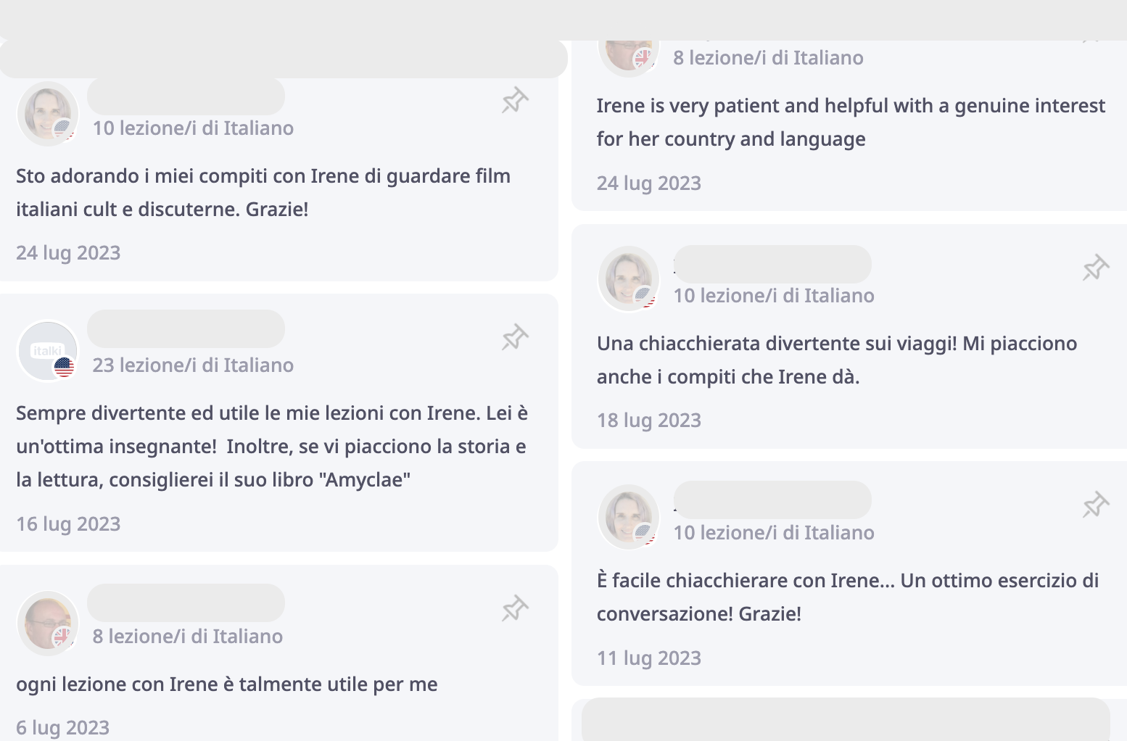Pin the review 'ogni lezione con Irene'
1127x741 pixels.
pos(515,608)
